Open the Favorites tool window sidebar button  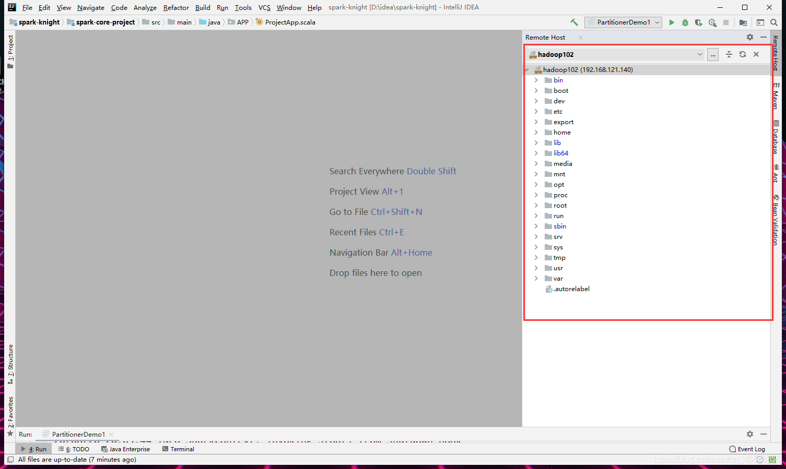[10, 416]
